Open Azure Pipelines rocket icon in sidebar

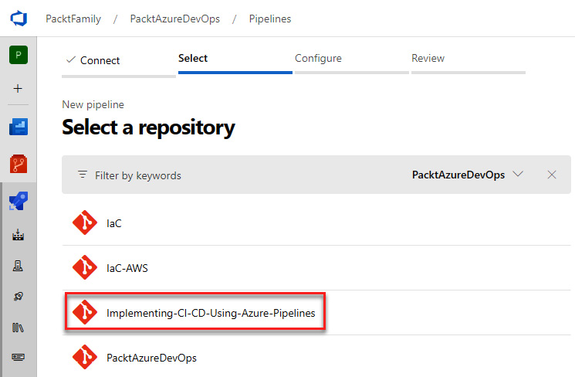[x=19, y=201]
